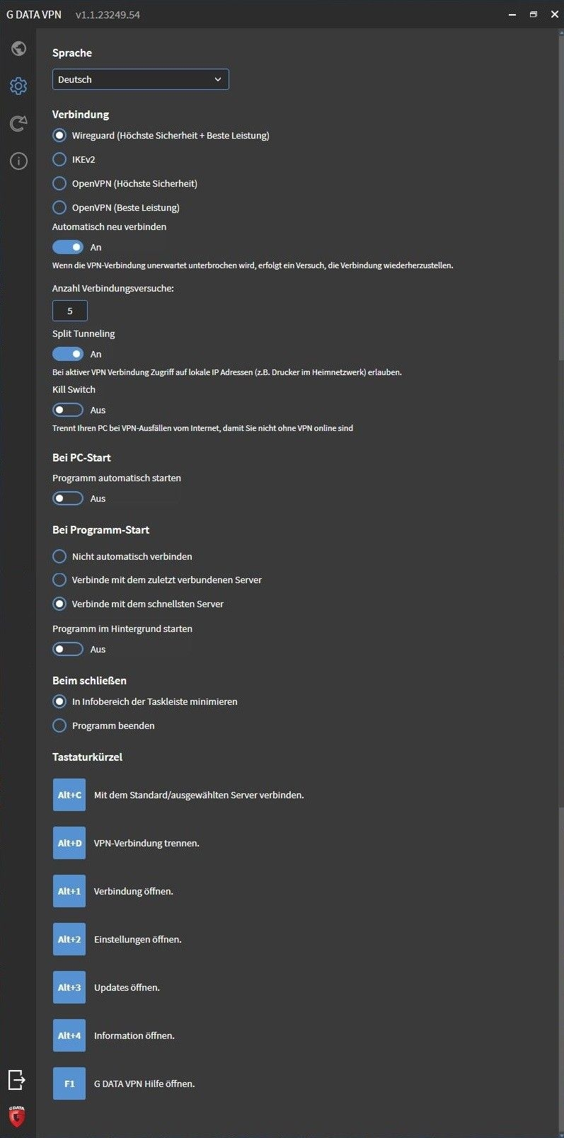This screenshot has width=564, height=1138.
Task: Select OpenVPN (Höchste Sicherheit) option
Action: (x=59, y=183)
